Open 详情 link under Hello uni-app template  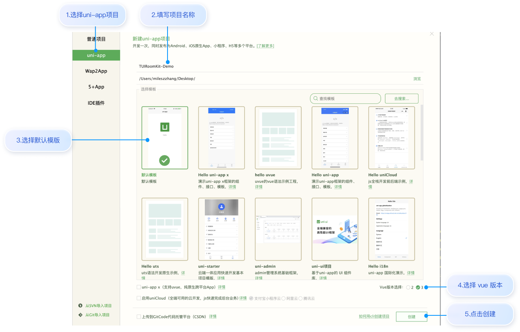point(337,187)
